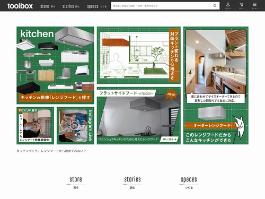Open the PICK UP 展示 showroom banner
This screenshot has width=265, height=199.
click(x=35, y=126)
